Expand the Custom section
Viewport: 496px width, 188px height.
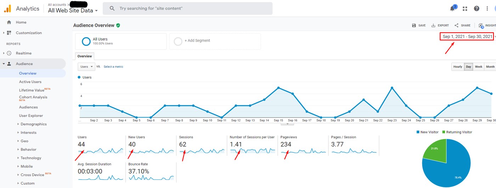pyautogui.click(x=18, y=183)
